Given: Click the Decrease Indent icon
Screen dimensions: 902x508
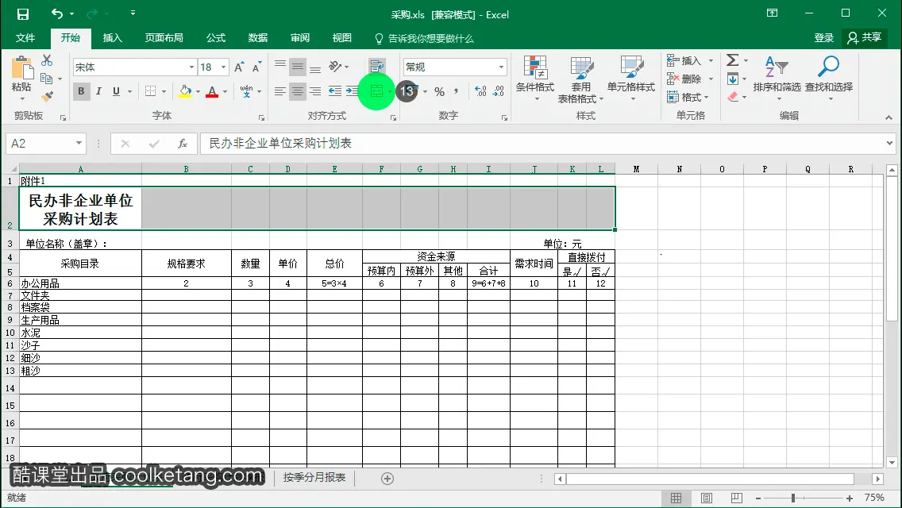Looking at the screenshot, I should [335, 91].
